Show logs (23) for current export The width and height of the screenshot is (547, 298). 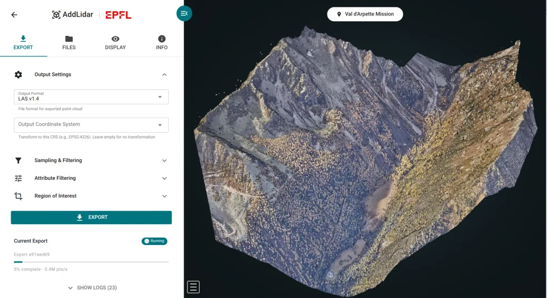pos(92,288)
